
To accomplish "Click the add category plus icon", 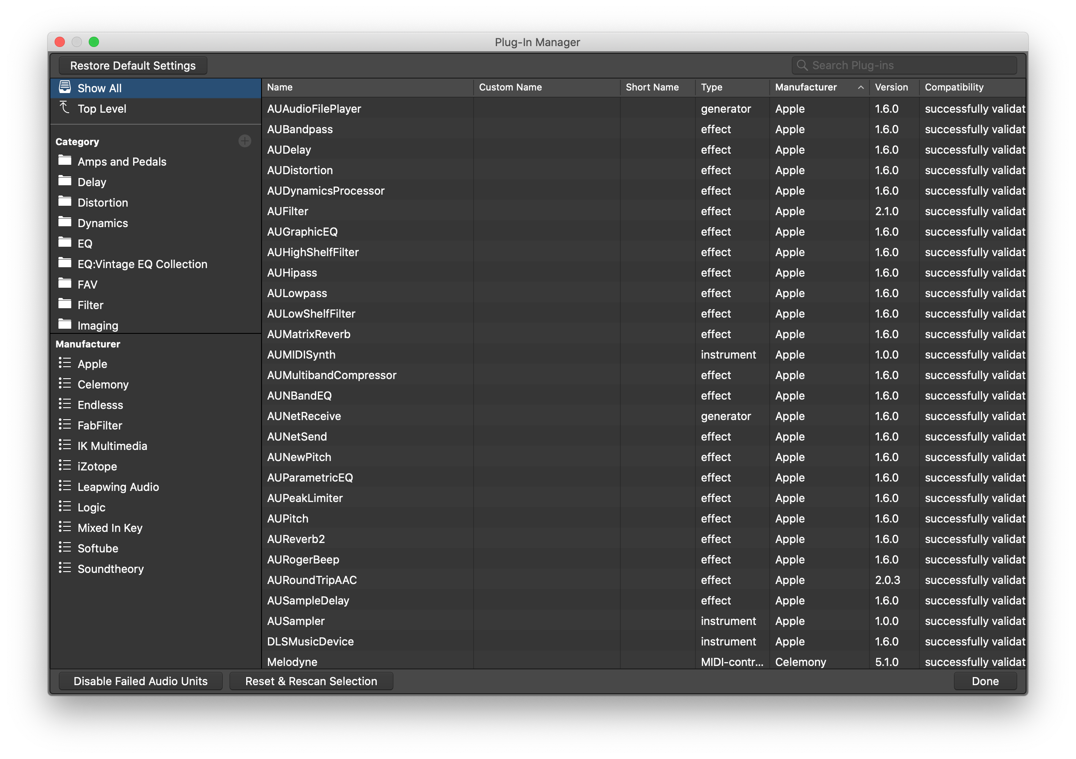I will pyautogui.click(x=244, y=141).
